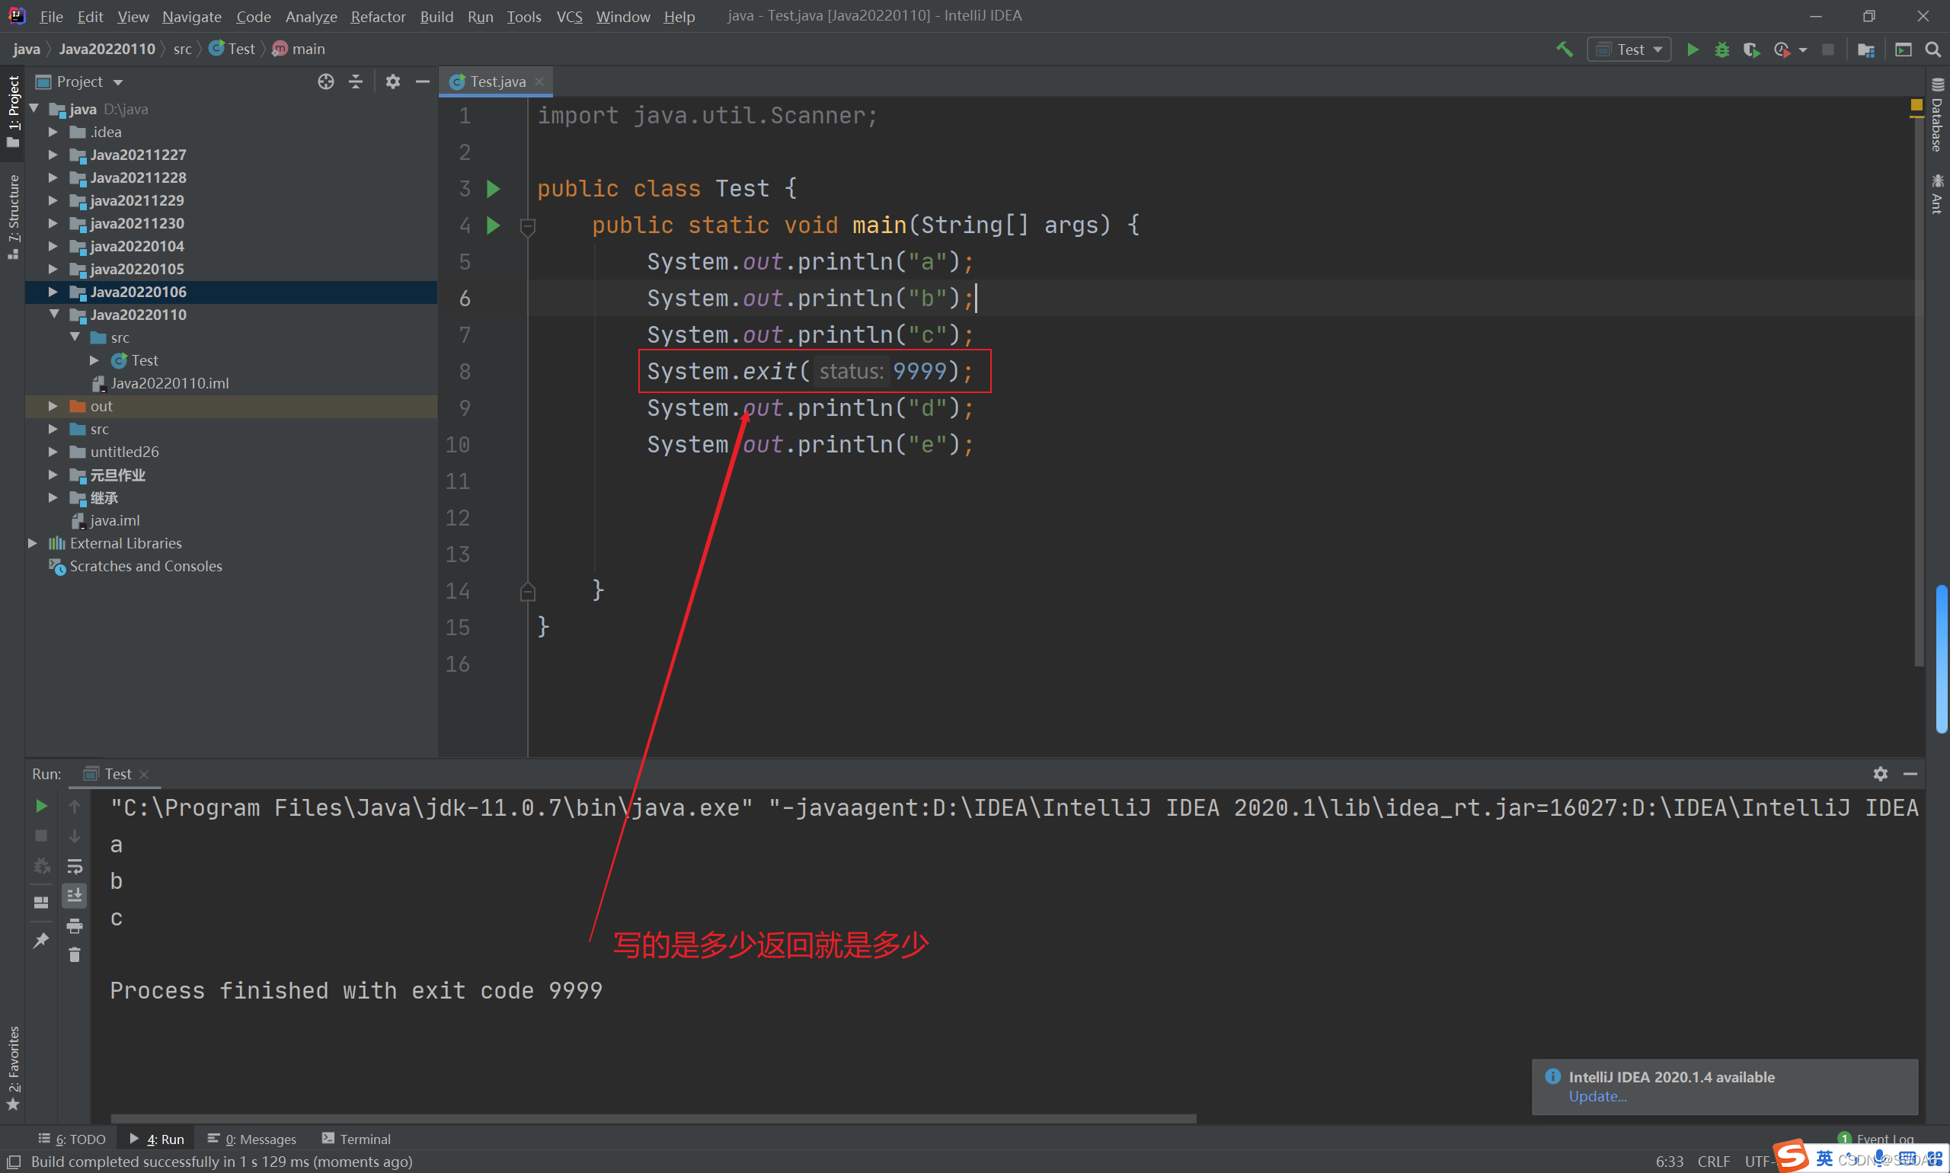Open the 0: Messages tool window

coord(252,1138)
